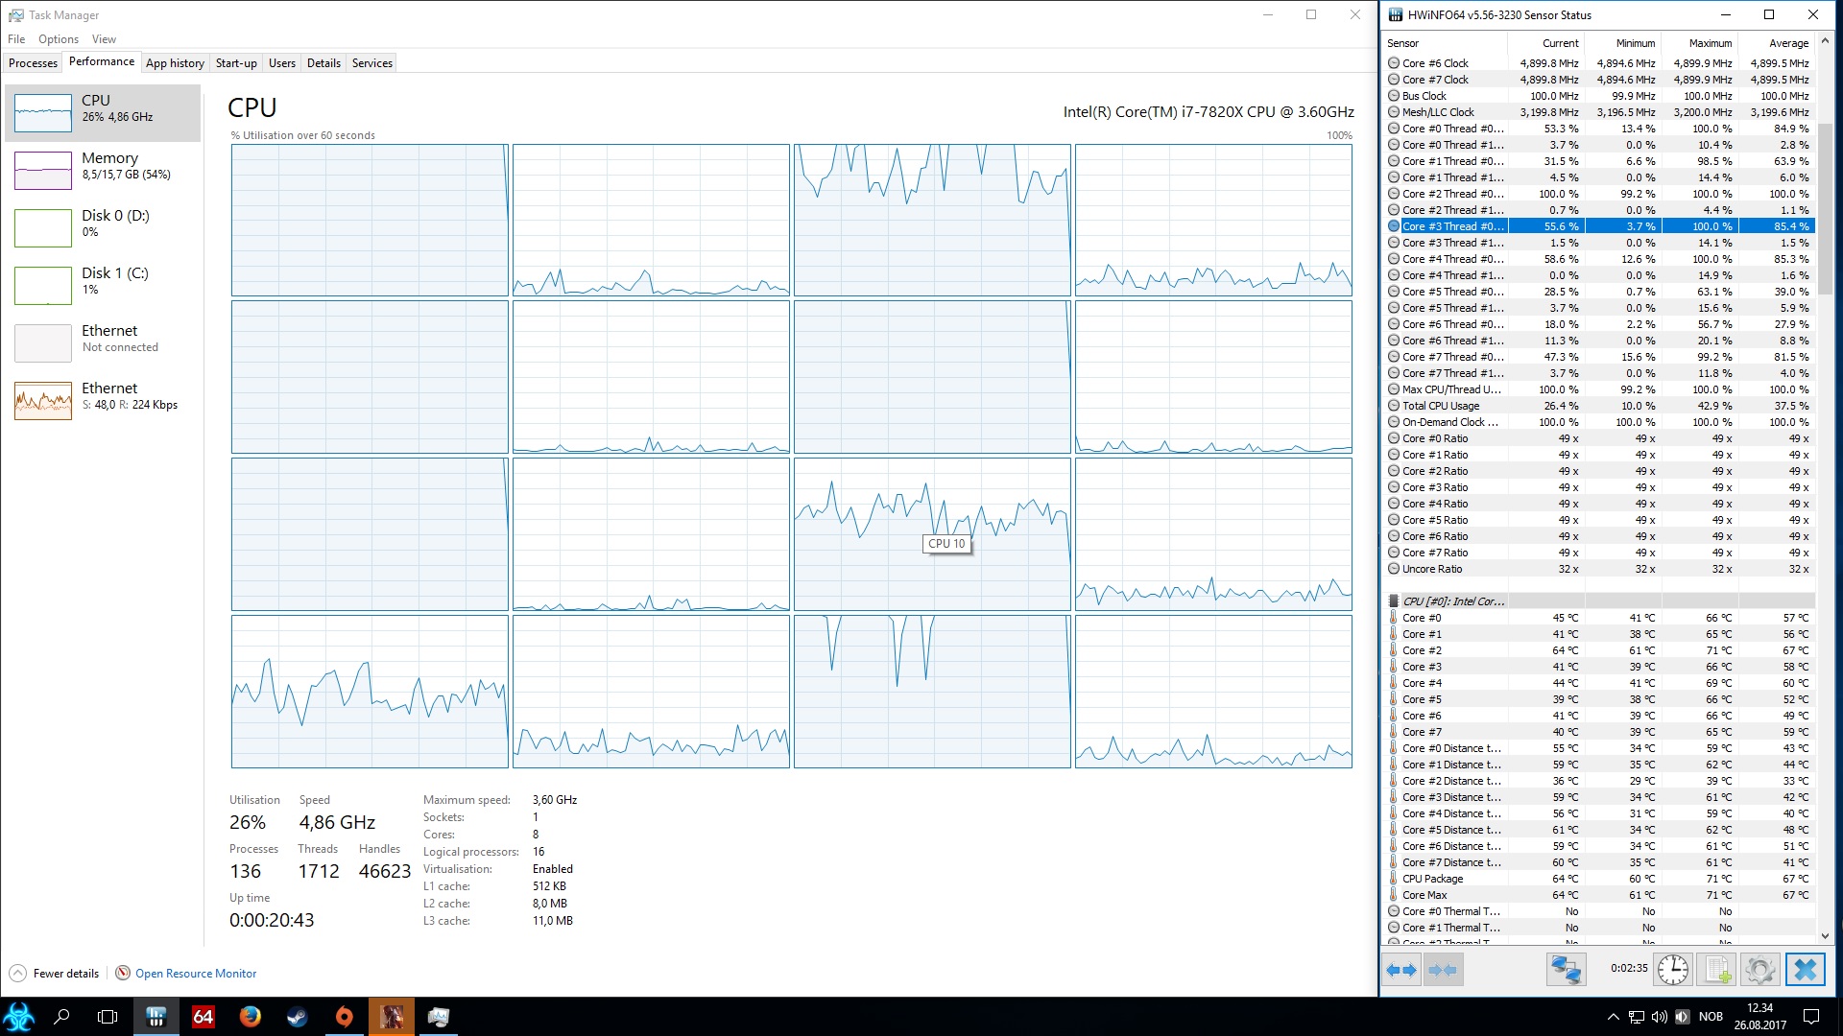
Task: Open Origin from taskbar
Action: click(x=344, y=1017)
